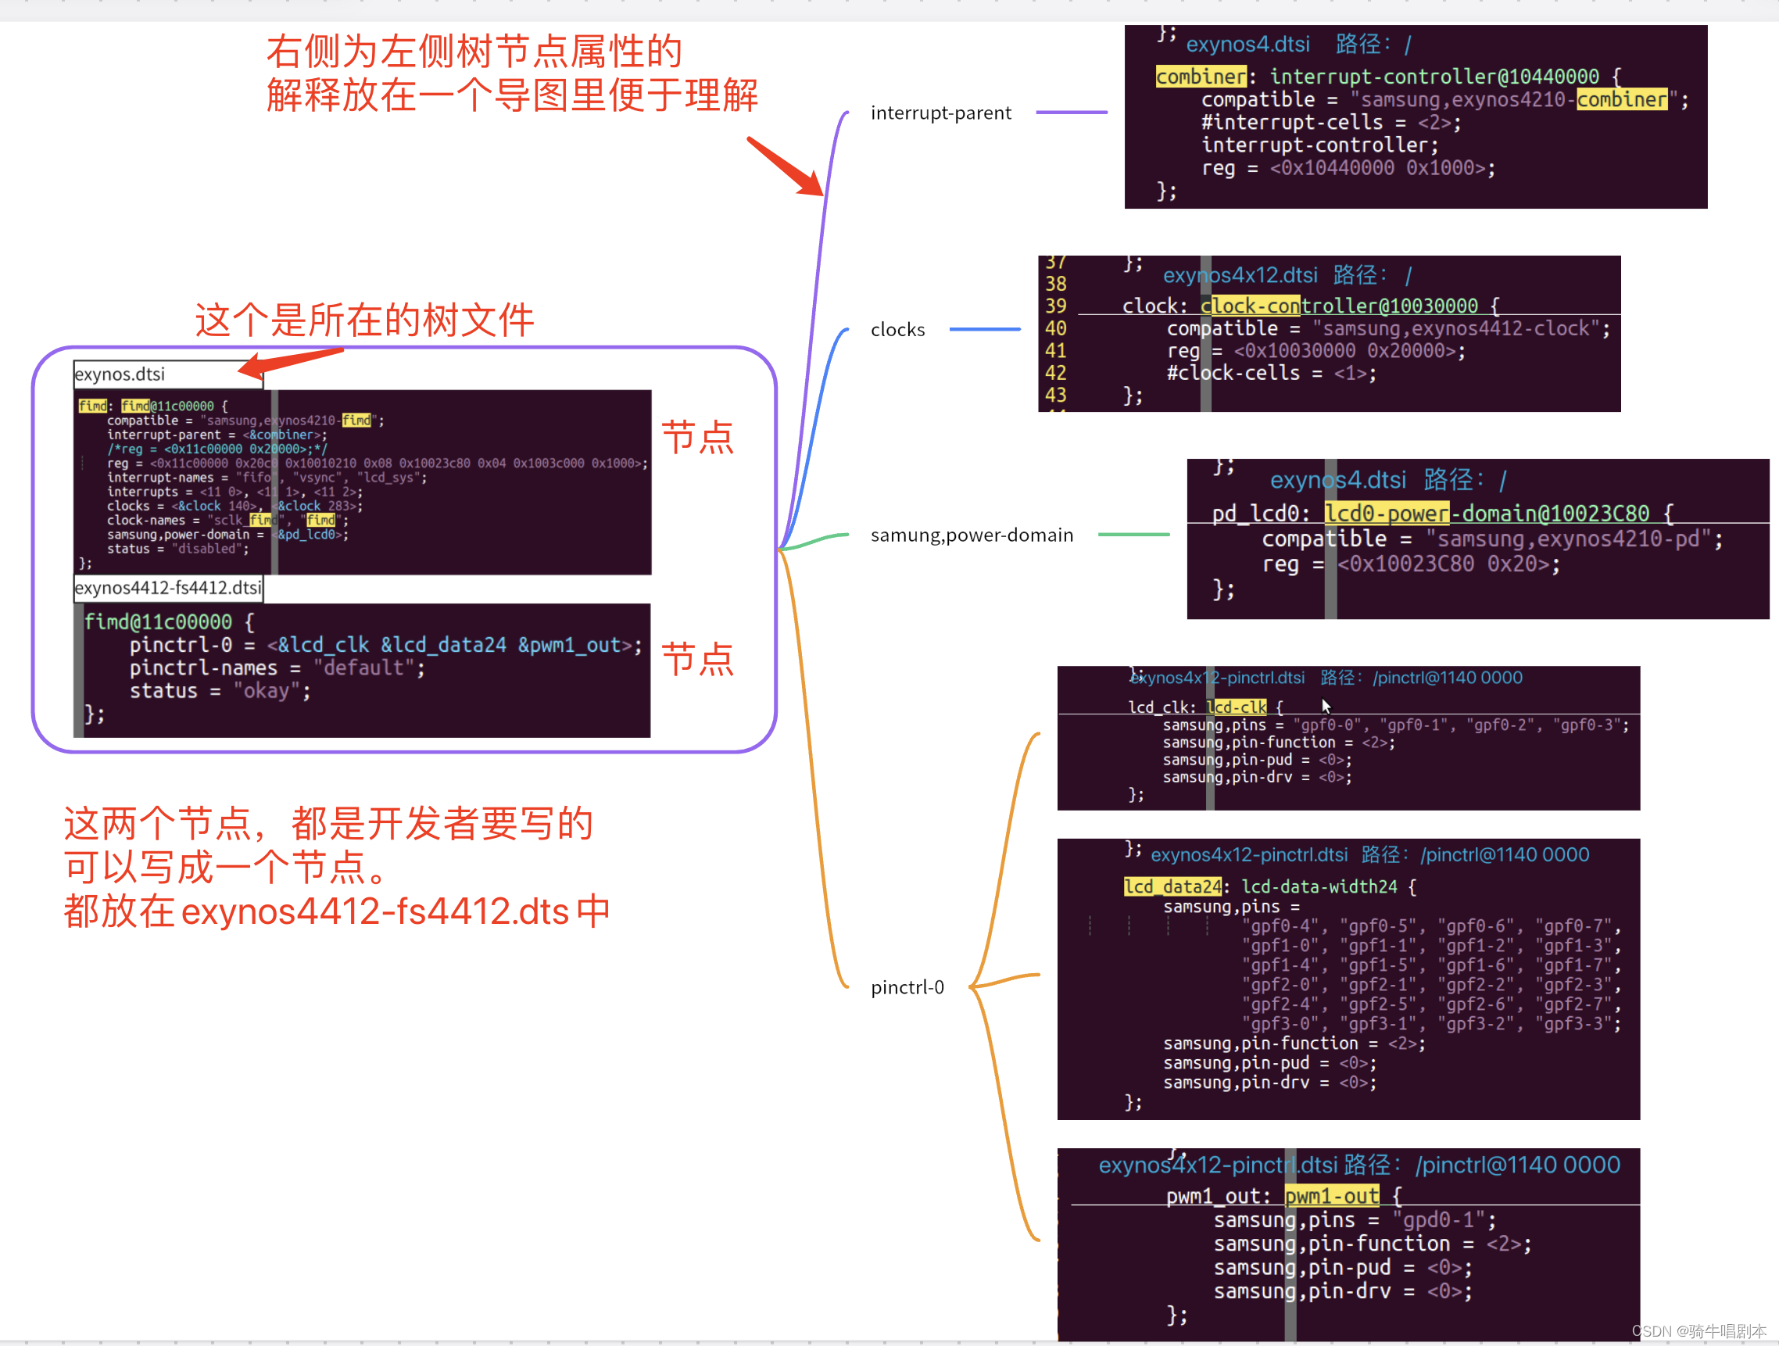Click the exynos4x12.dtsi 路径 caption above clock
Viewport: 1779px width, 1346px height.
(1287, 276)
